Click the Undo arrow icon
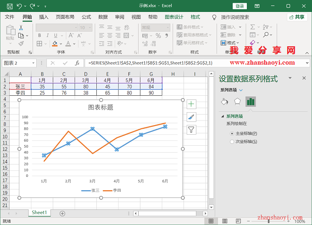The image size is (312, 225). tap(19, 6)
